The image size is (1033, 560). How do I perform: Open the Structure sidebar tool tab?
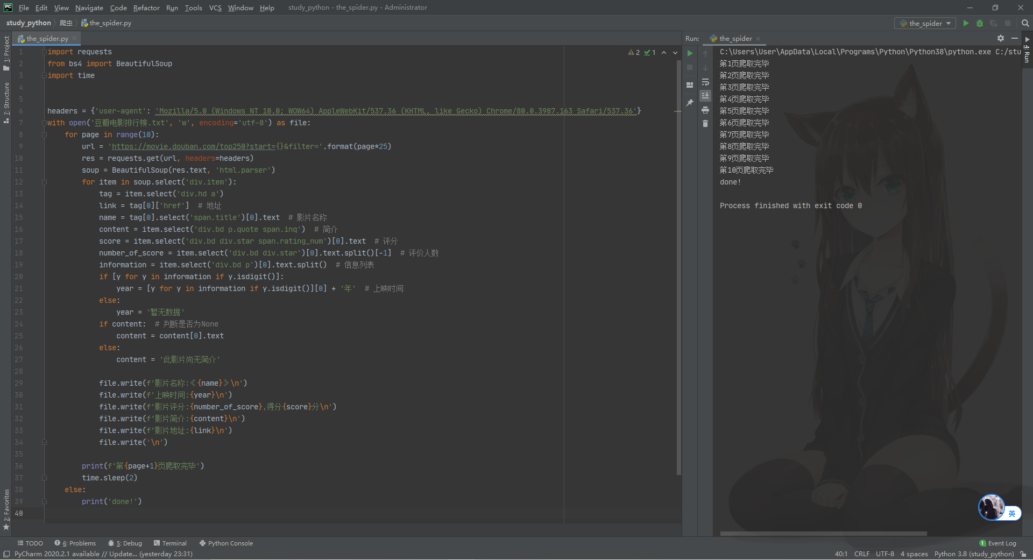[6, 103]
